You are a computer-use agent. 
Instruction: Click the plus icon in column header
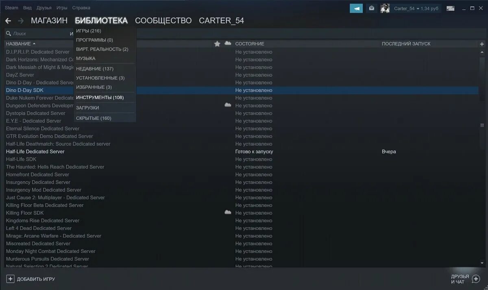[x=482, y=44]
